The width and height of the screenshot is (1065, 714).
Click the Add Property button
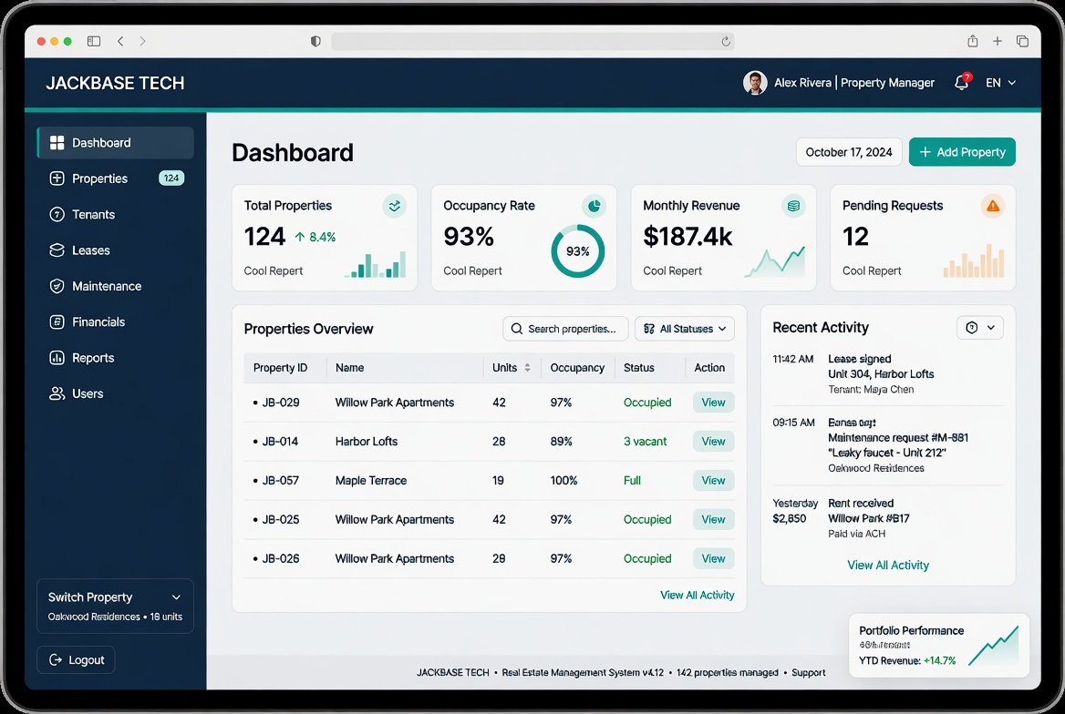tap(962, 152)
